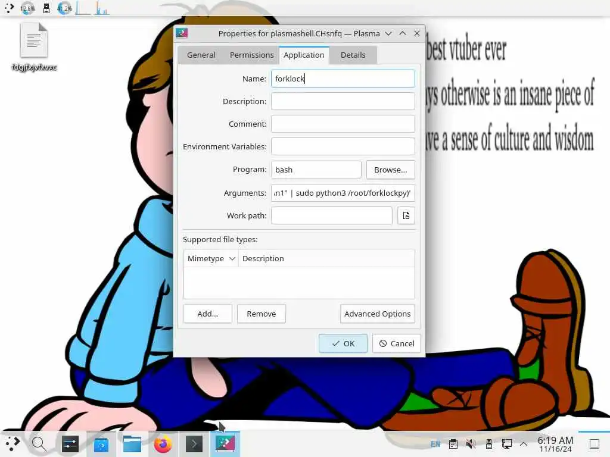This screenshot has height=457, width=610.
Task: Select the Application tab
Action: pyautogui.click(x=304, y=55)
